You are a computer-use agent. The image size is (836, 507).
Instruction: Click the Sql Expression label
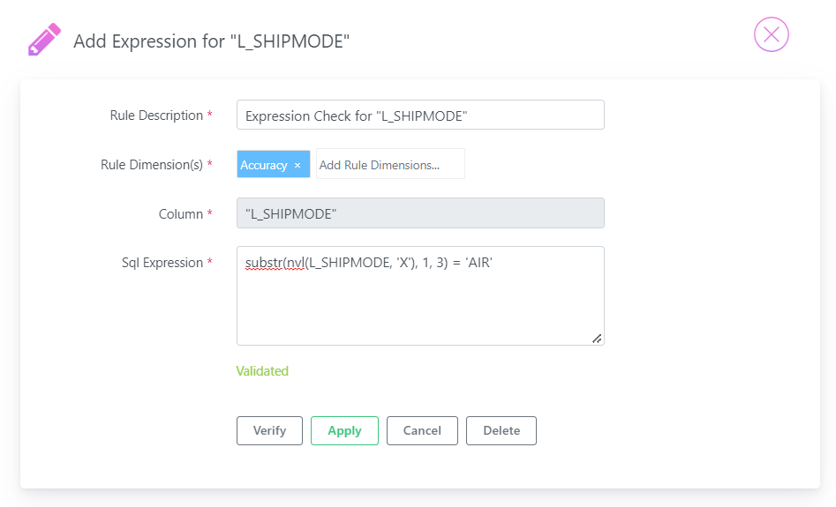162,263
